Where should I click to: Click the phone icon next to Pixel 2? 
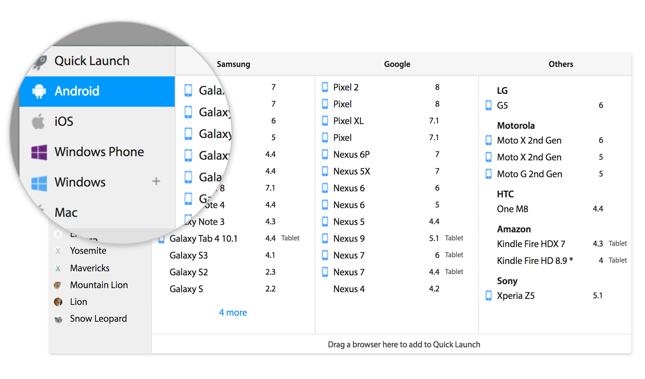pyautogui.click(x=325, y=87)
